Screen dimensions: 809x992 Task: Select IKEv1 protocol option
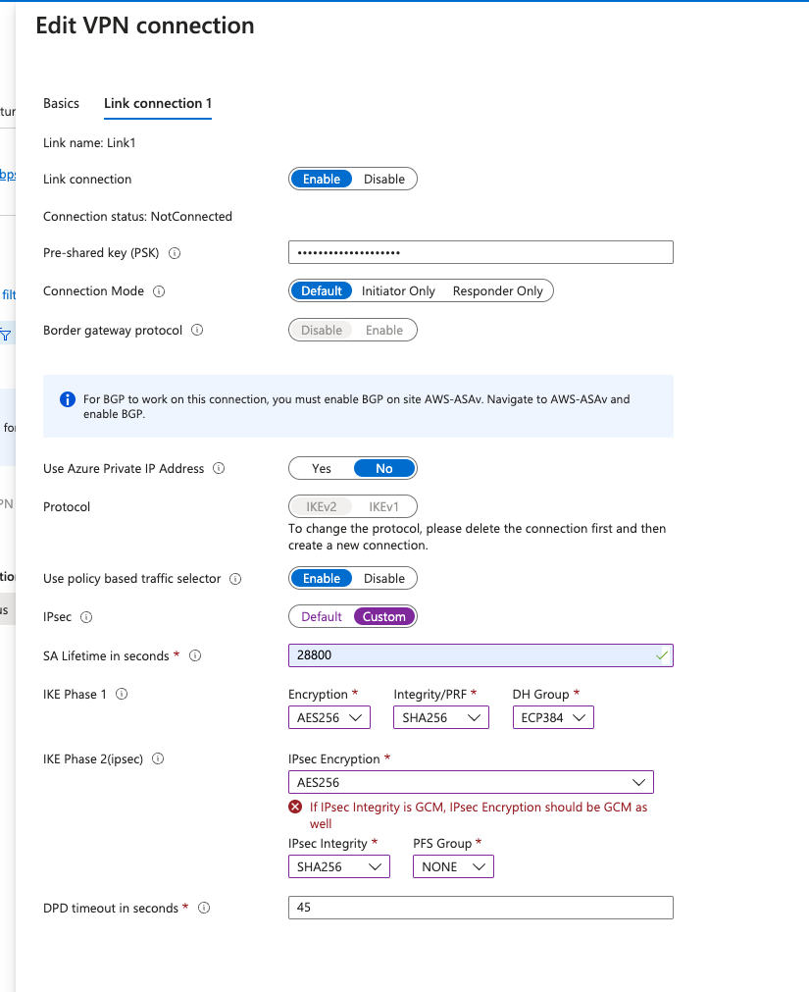click(x=384, y=506)
